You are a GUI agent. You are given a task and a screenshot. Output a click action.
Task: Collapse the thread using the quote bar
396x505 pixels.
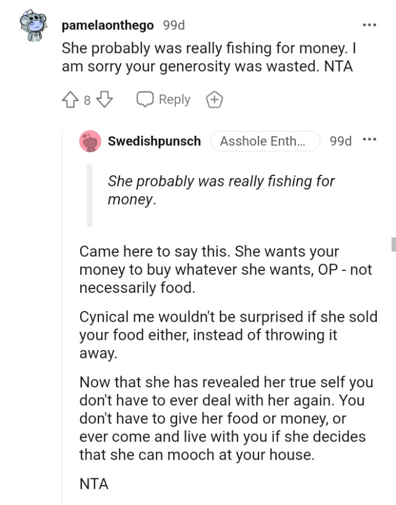pyautogui.click(x=88, y=195)
